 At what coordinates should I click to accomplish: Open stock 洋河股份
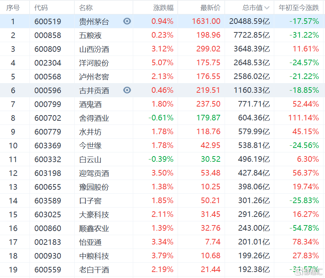[94, 63]
